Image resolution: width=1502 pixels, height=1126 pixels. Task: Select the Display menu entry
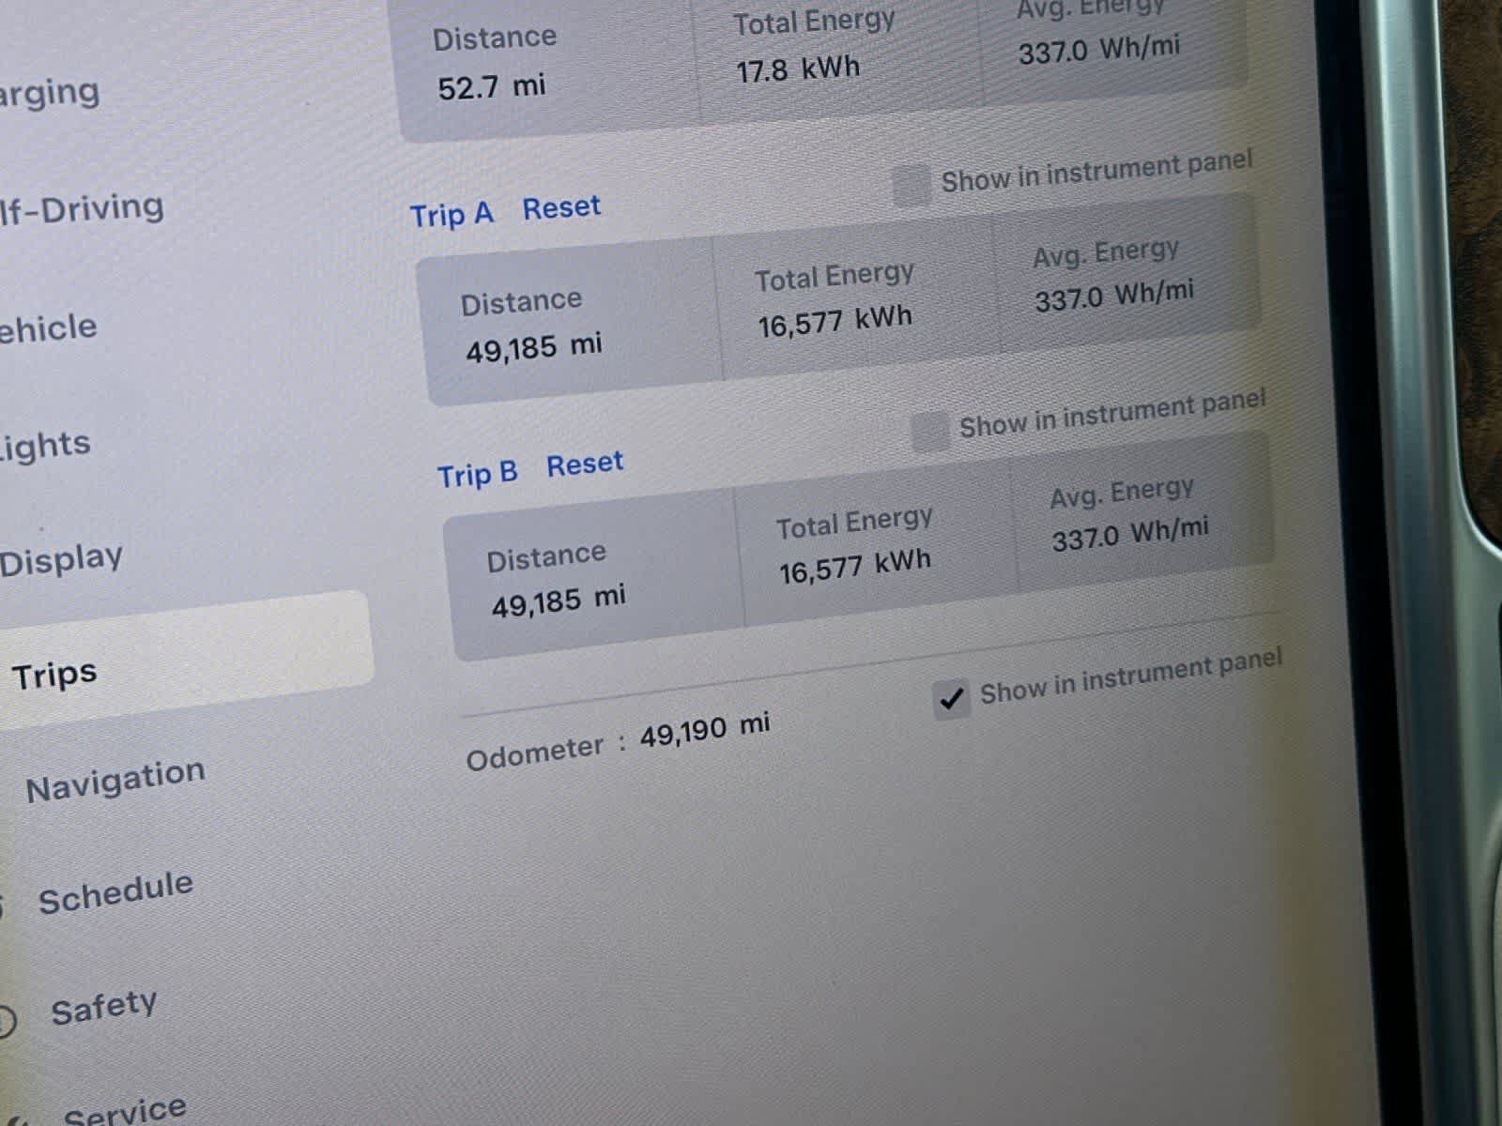coord(61,560)
